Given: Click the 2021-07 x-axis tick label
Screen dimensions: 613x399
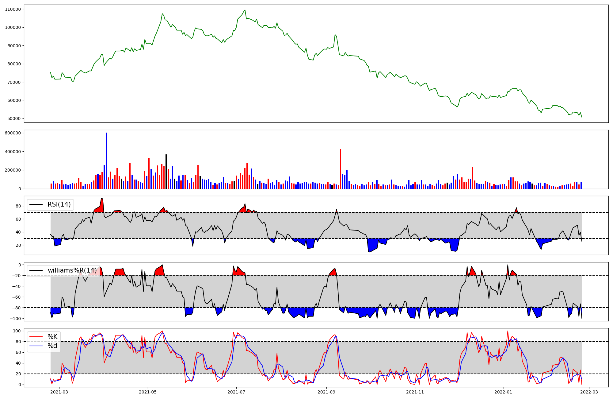Looking at the screenshot, I should [236, 392].
